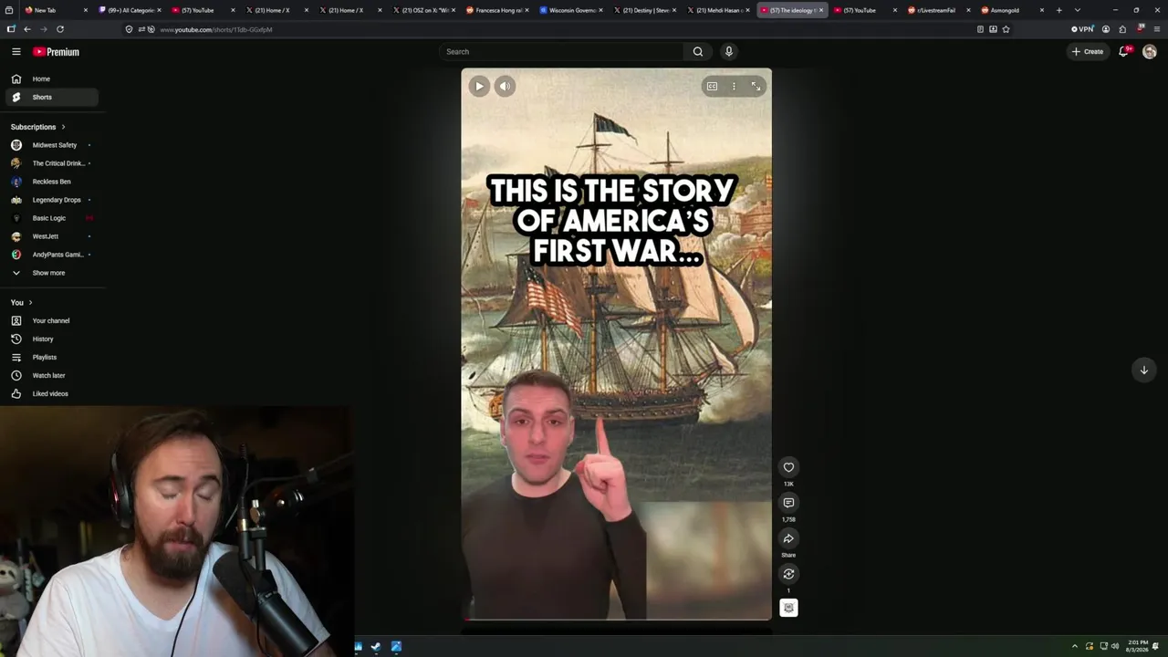This screenshot has height=657, width=1168.
Task: Click the search magnifier button
Action: point(698,52)
